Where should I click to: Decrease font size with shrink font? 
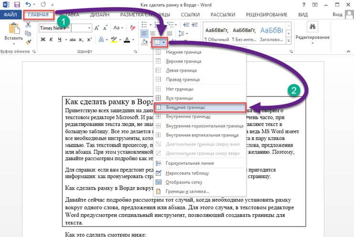(105, 28)
